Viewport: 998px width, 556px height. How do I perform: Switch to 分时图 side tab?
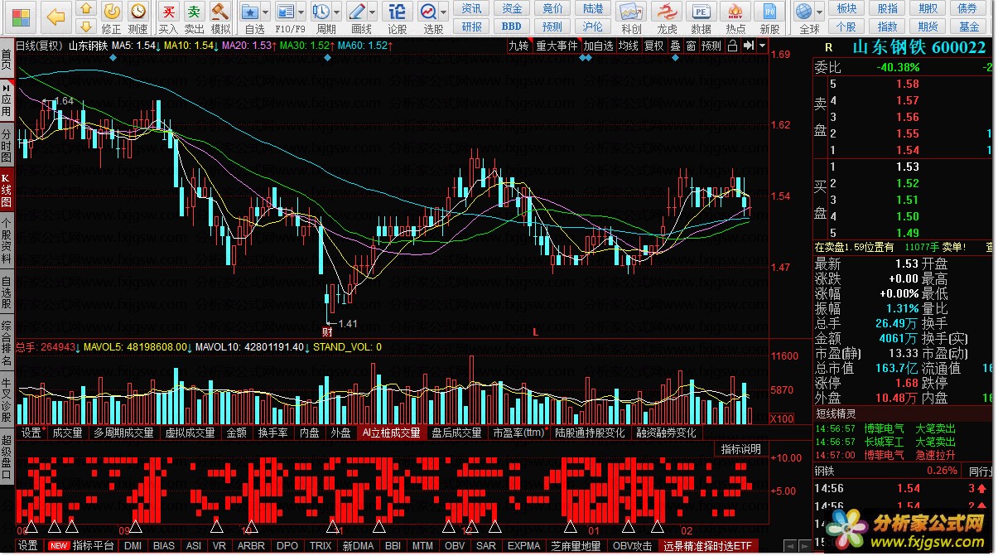(x=7, y=145)
